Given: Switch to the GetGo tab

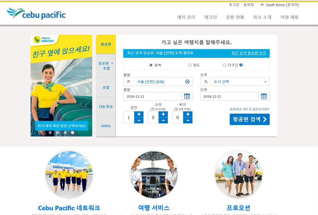Looking at the screenshot, I should click(106, 126).
